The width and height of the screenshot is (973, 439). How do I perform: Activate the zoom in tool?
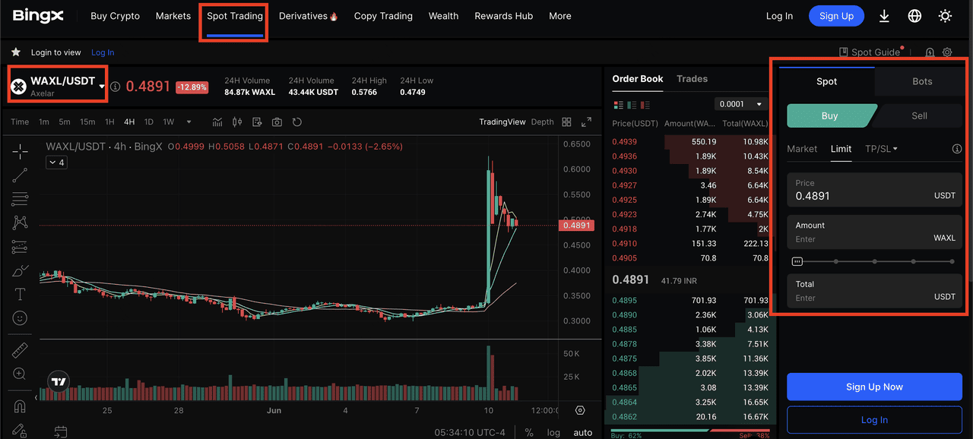click(x=20, y=374)
